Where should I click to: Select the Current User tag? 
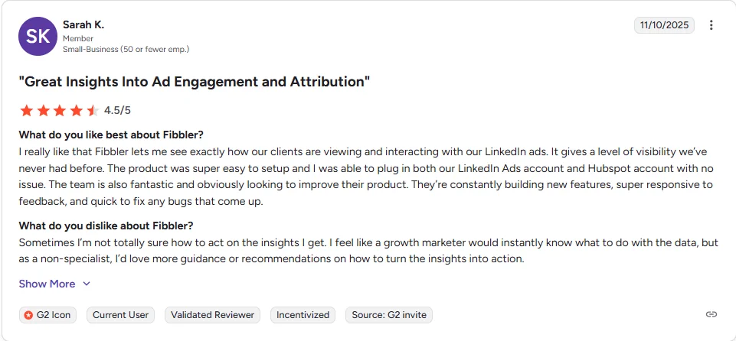[121, 314]
